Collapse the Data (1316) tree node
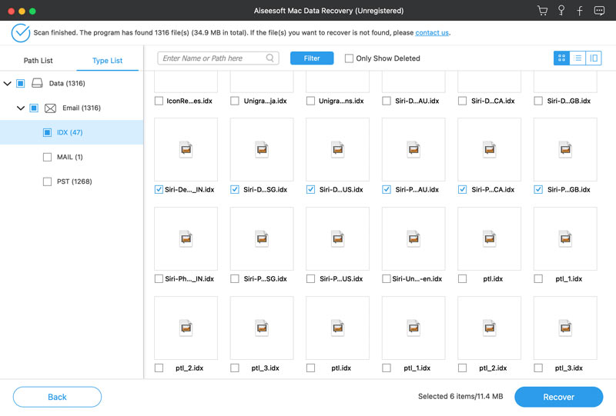 coord(7,83)
